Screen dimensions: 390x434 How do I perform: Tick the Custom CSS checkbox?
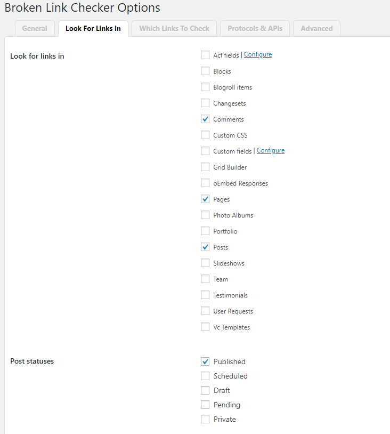point(205,135)
